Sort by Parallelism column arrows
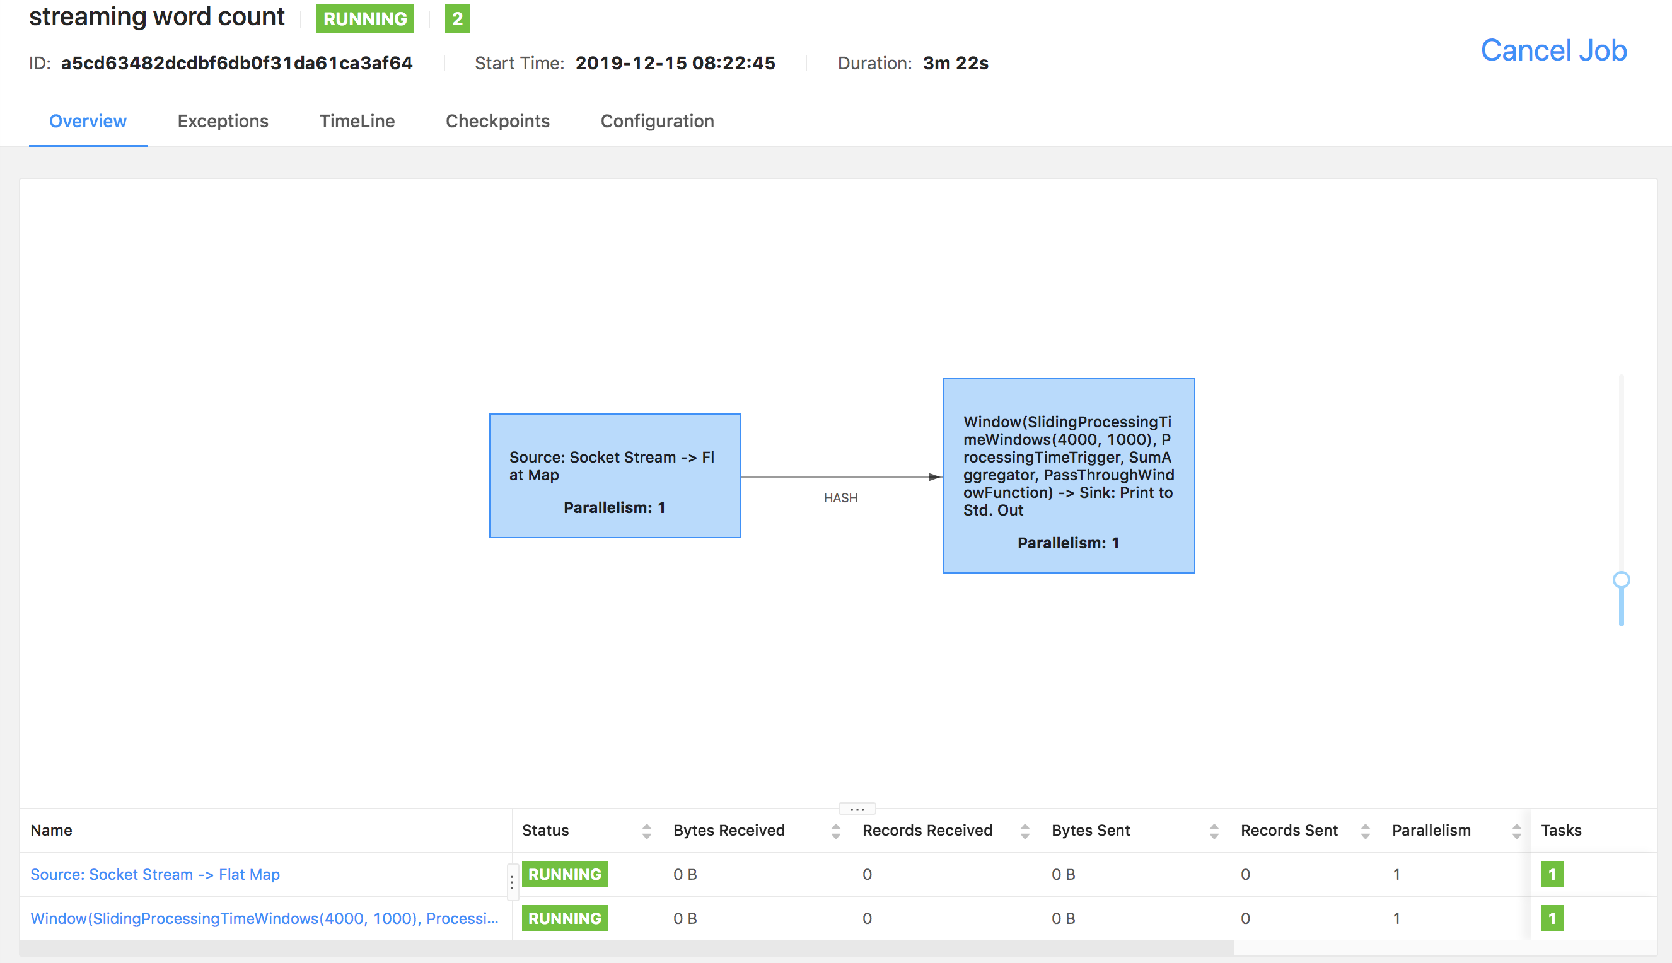The width and height of the screenshot is (1672, 963). (x=1516, y=831)
